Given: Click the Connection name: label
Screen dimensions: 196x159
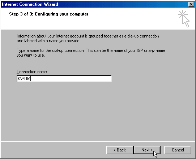Looking at the screenshot, I should click(x=32, y=72).
